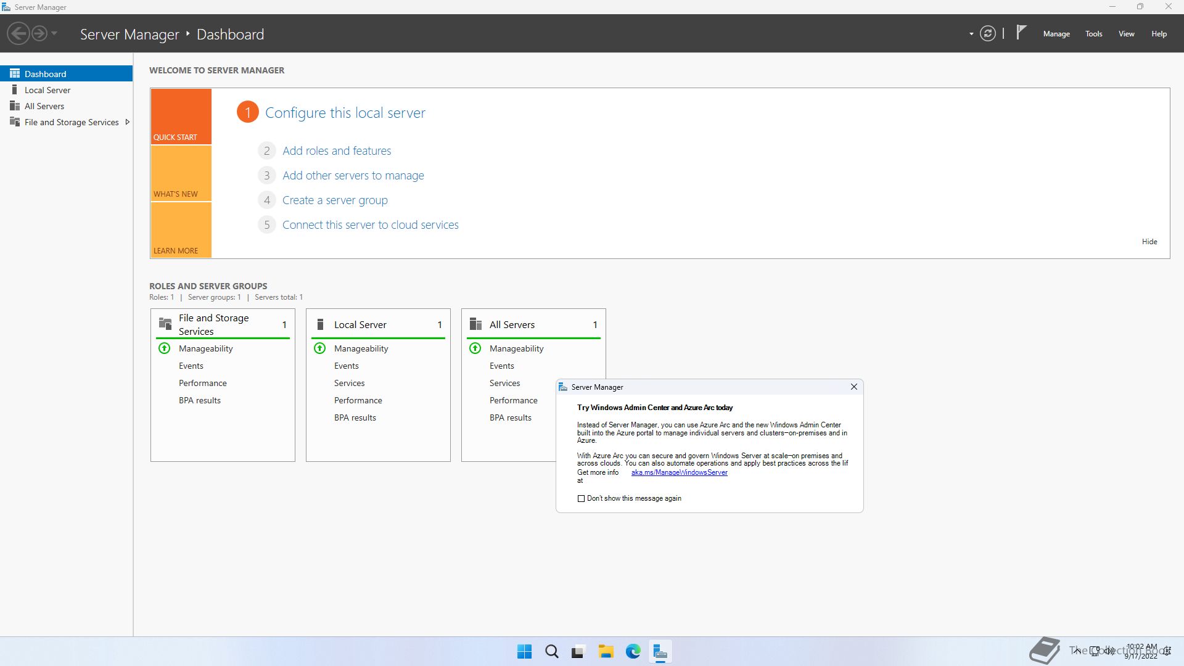Open aka.ms/ManageWindowsServer link
The width and height of the screenshot is (1184, 666).
pyautogui.click(x=680, y=472)
